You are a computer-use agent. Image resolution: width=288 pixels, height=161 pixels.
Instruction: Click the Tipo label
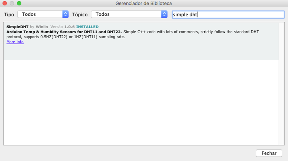tap(9, 15)
